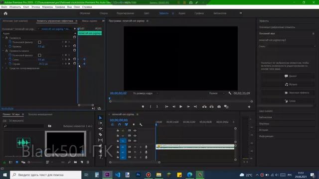The image size is (319, 179).
Task: Open the Button Editor plus icon
Action: click(x=249, y=107)
